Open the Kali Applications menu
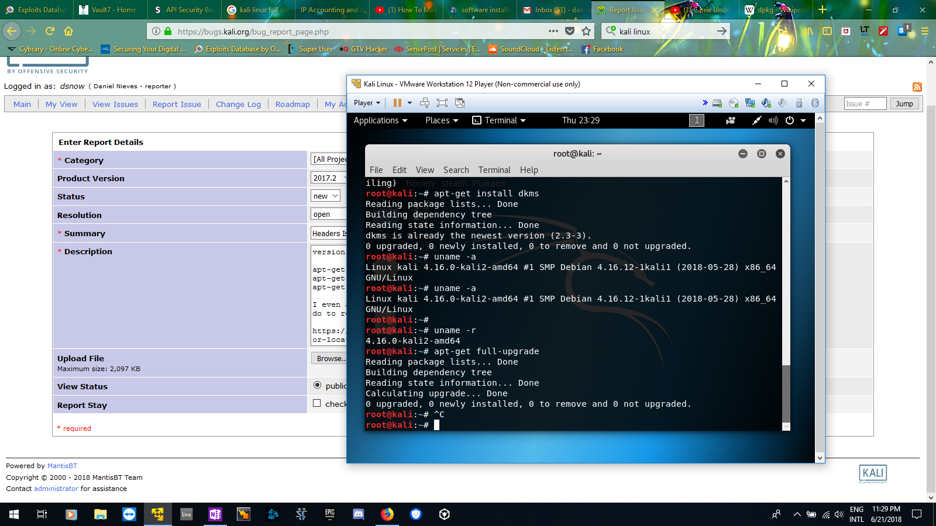936x526 pixels. tap(380, 120)
